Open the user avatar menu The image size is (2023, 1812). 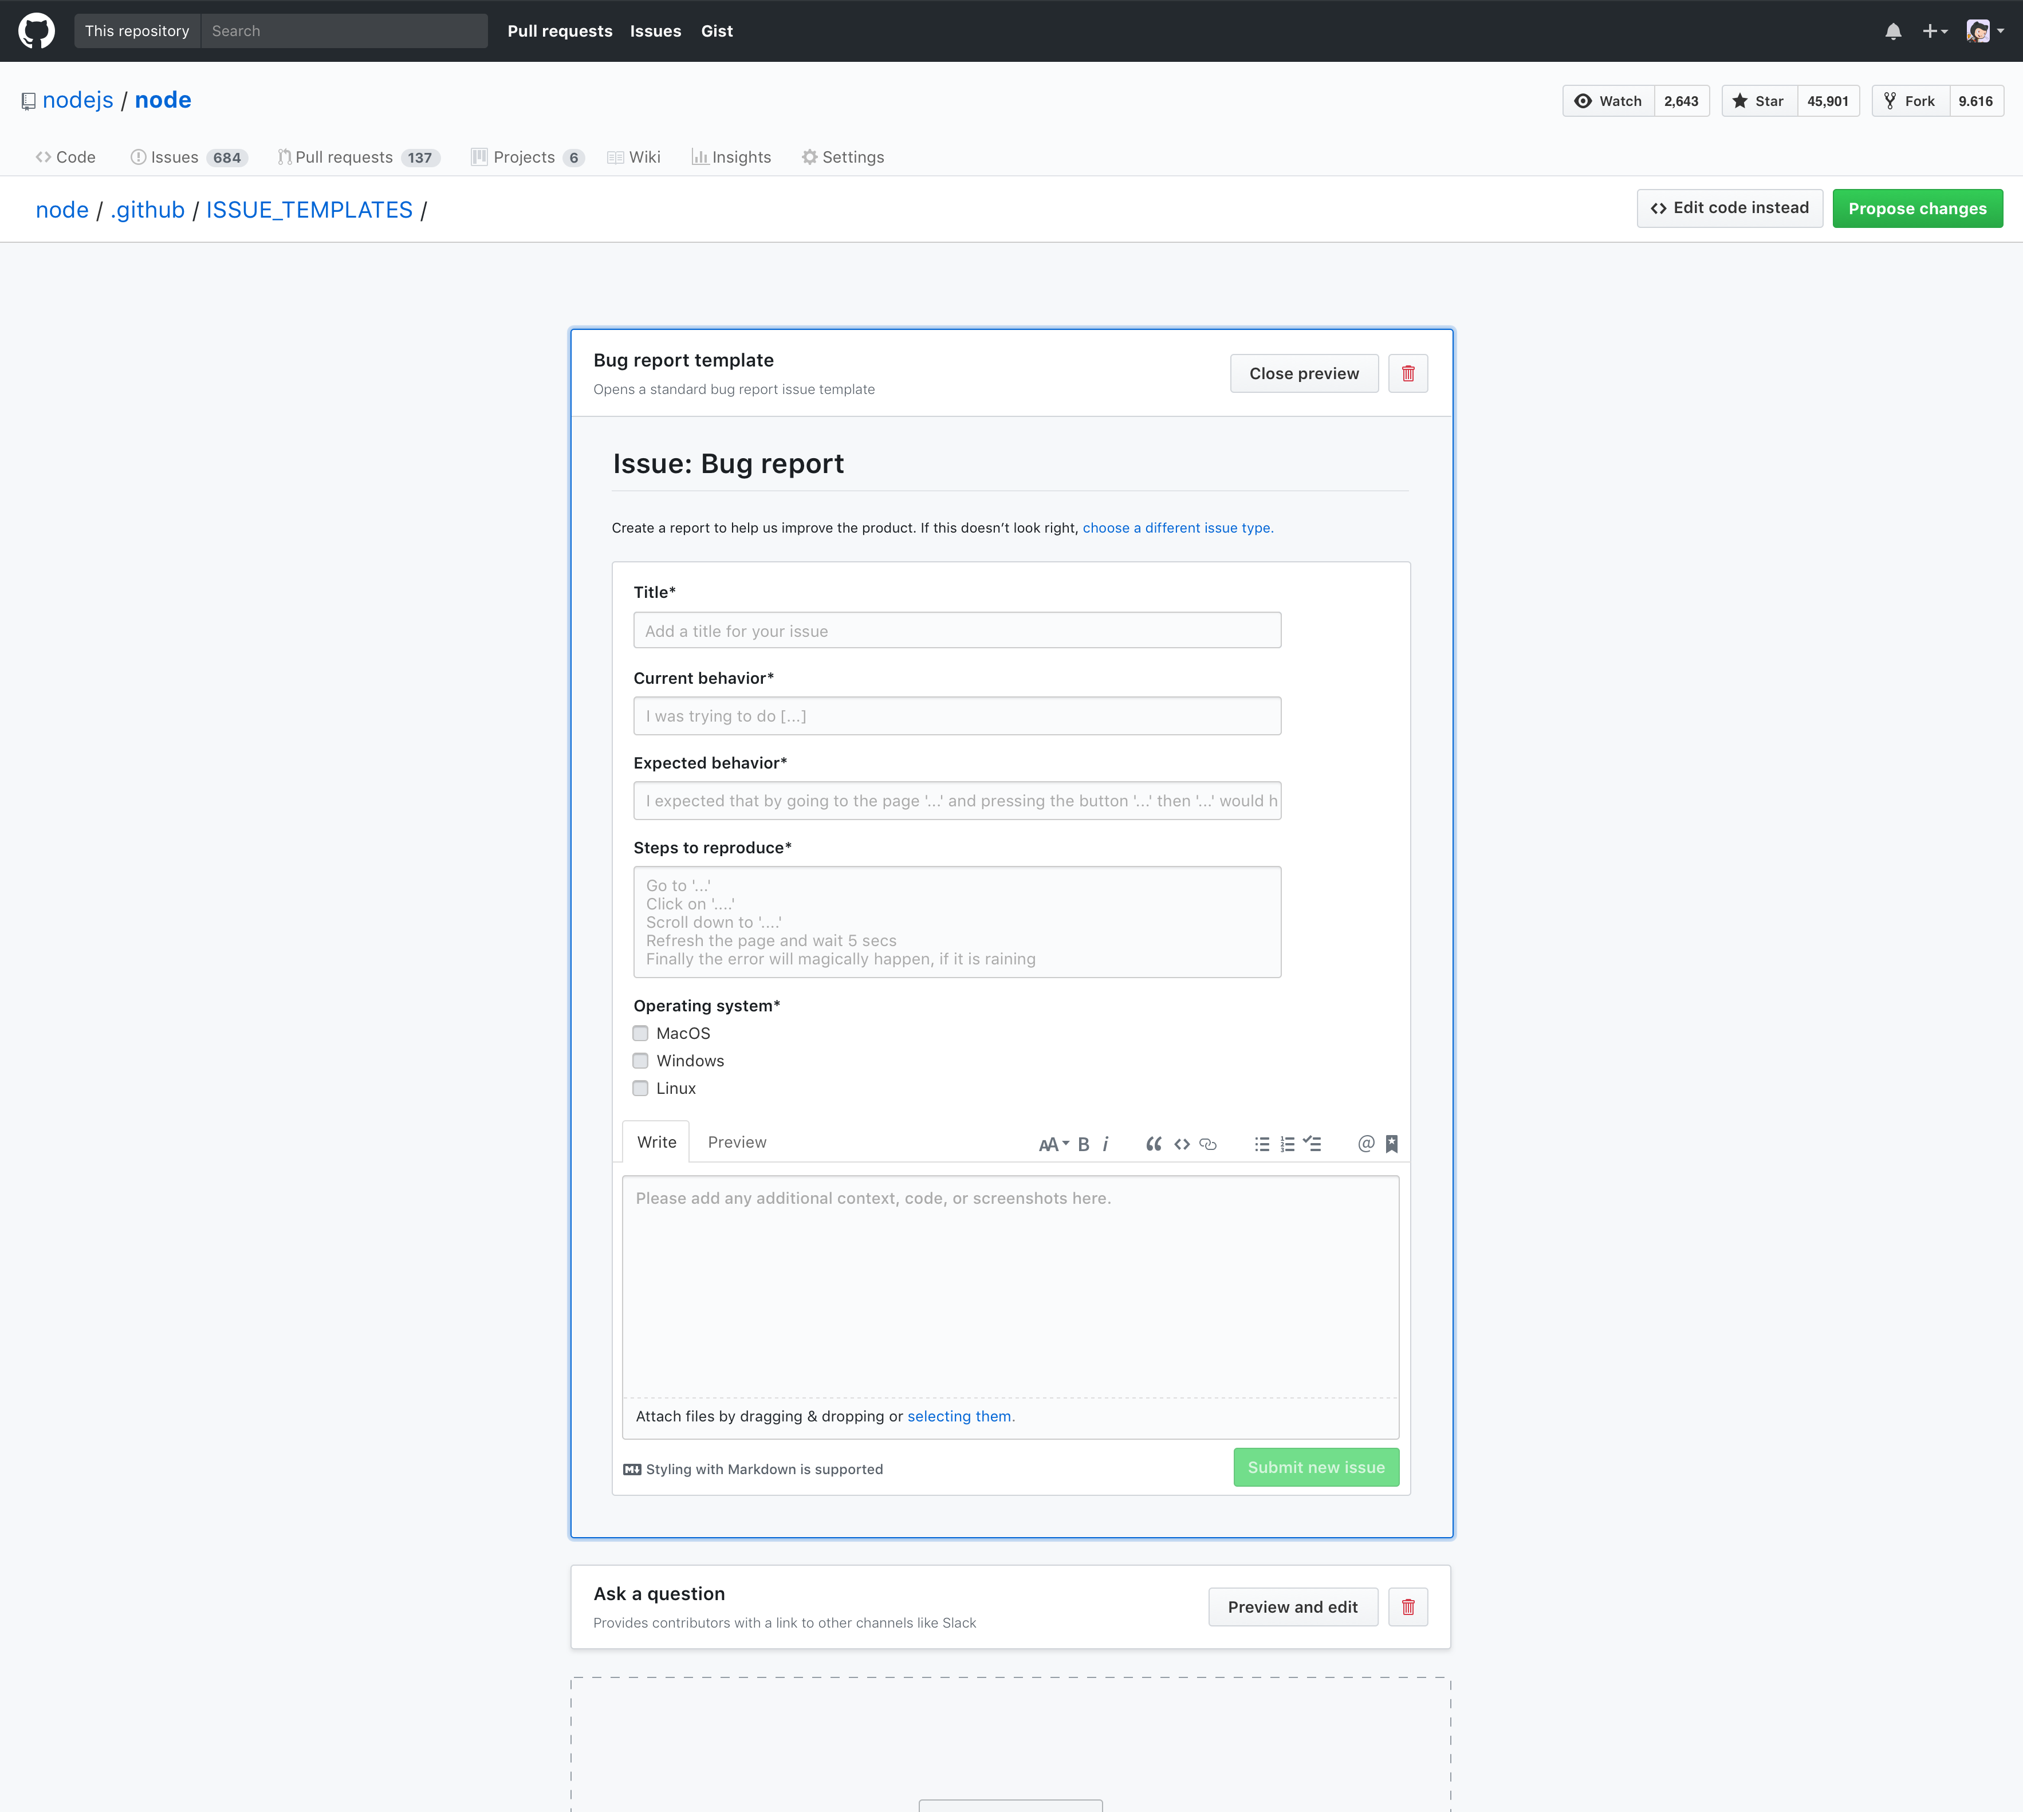pos(1985,31)
